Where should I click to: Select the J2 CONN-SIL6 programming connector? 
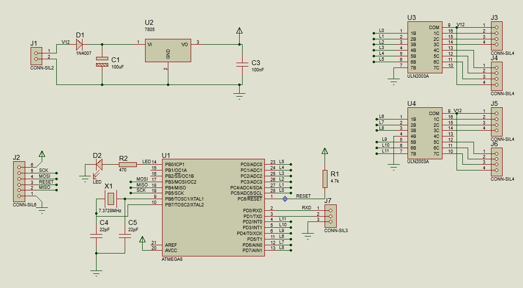tap(19, 182)
